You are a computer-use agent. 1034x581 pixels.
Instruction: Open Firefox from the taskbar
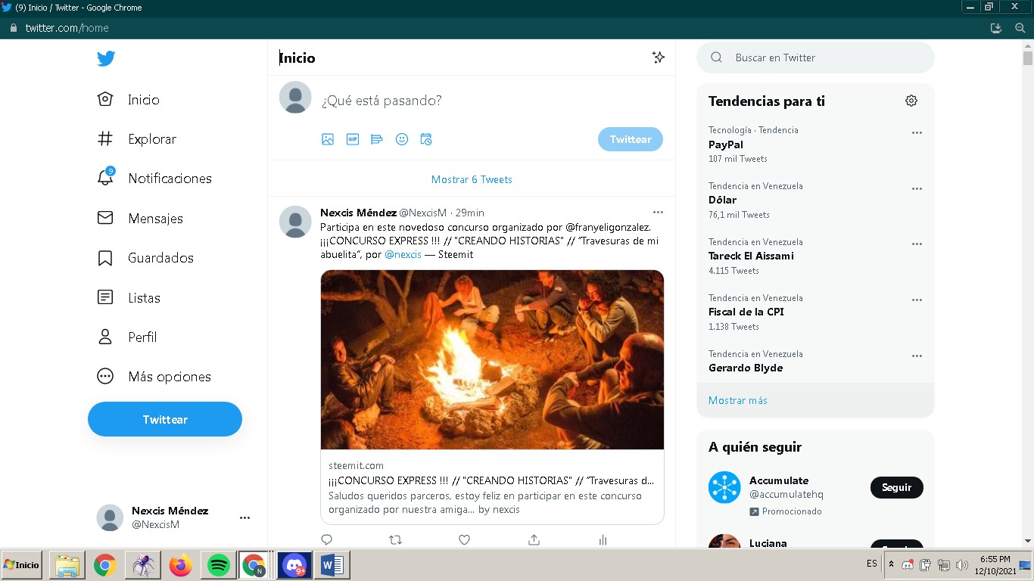coord(181,565)
